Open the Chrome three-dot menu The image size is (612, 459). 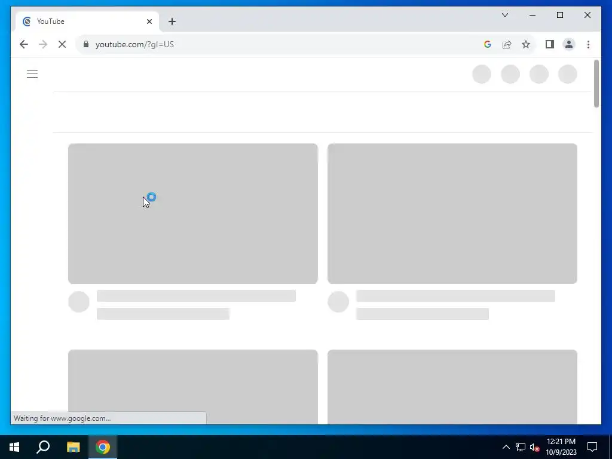coord(588,44)
